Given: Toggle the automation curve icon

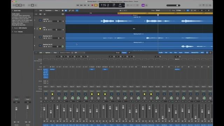Looking at the screenshot, I should point(70,10).
